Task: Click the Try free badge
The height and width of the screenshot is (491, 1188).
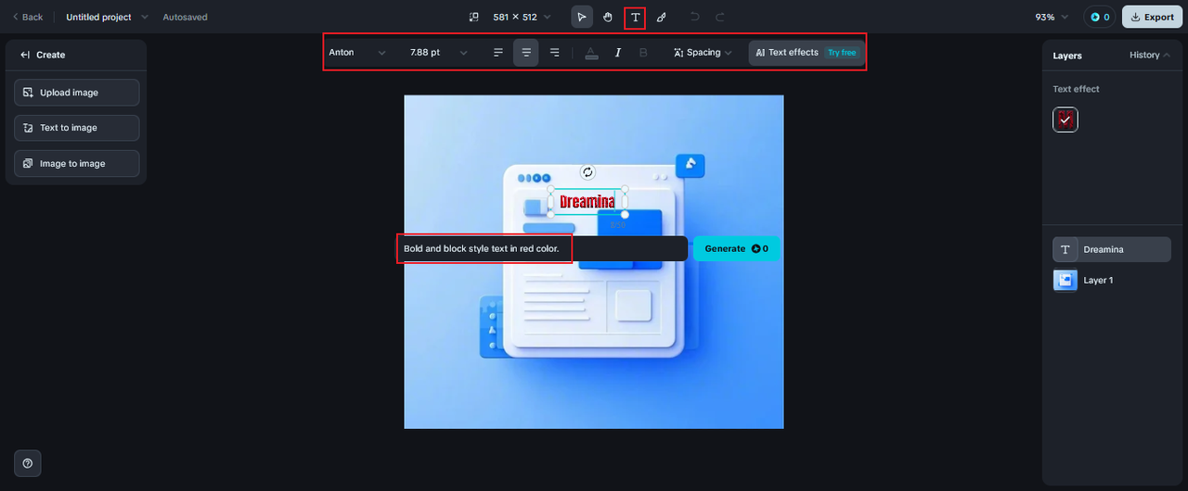Action: [842, 53]
